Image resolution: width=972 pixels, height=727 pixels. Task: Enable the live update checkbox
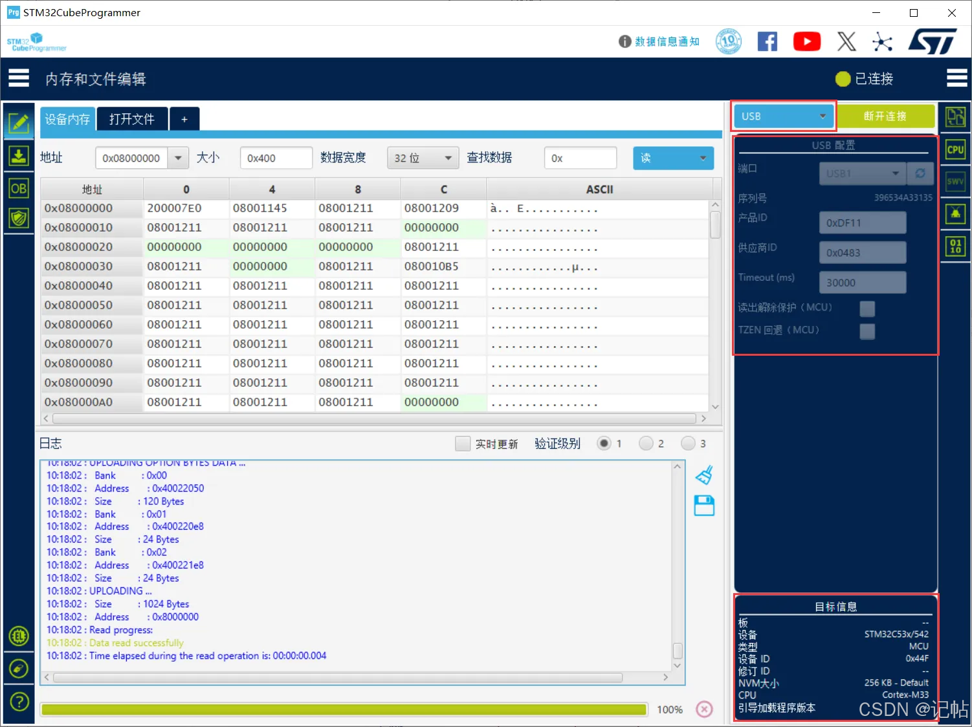click(x=463, y=444)
